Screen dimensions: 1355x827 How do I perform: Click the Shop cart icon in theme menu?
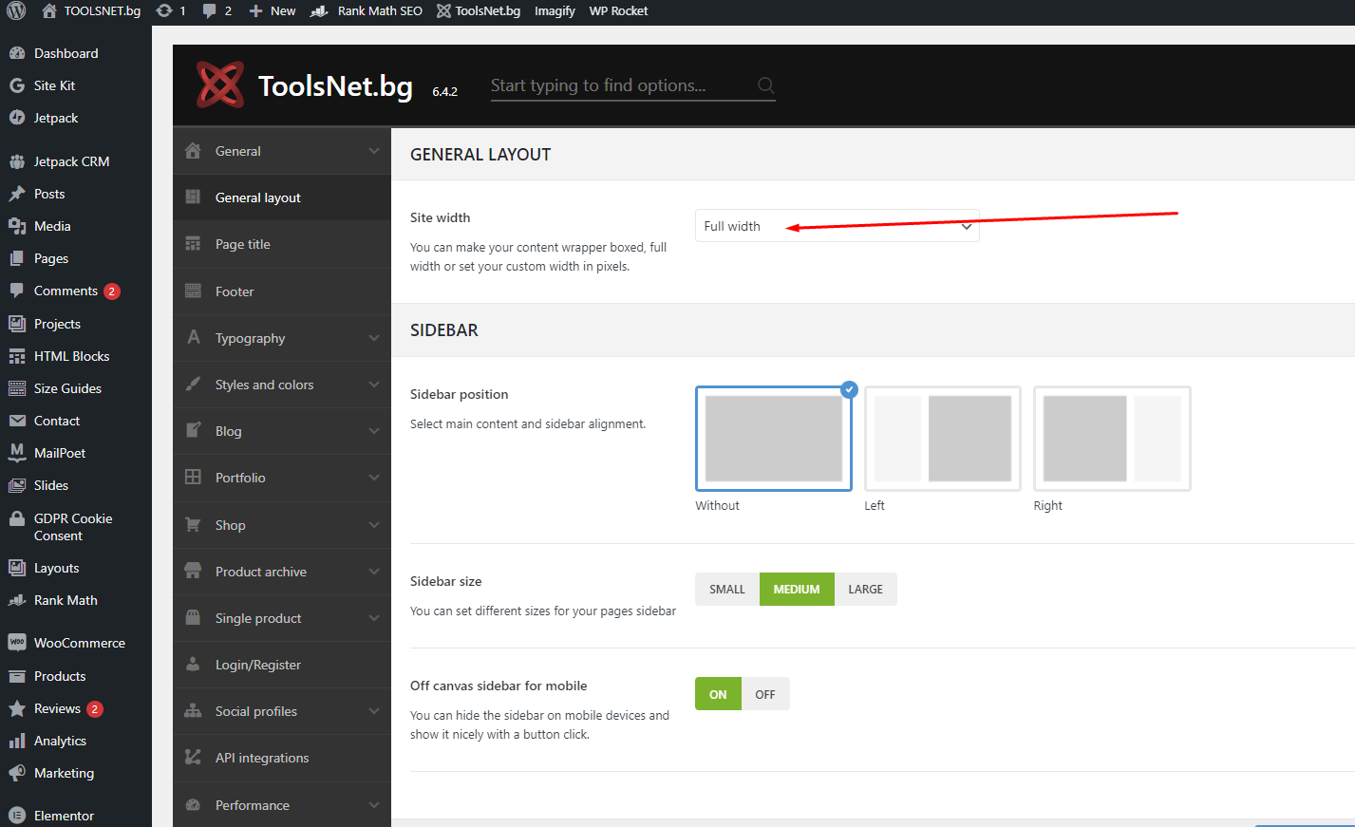(x=193, y=524)
